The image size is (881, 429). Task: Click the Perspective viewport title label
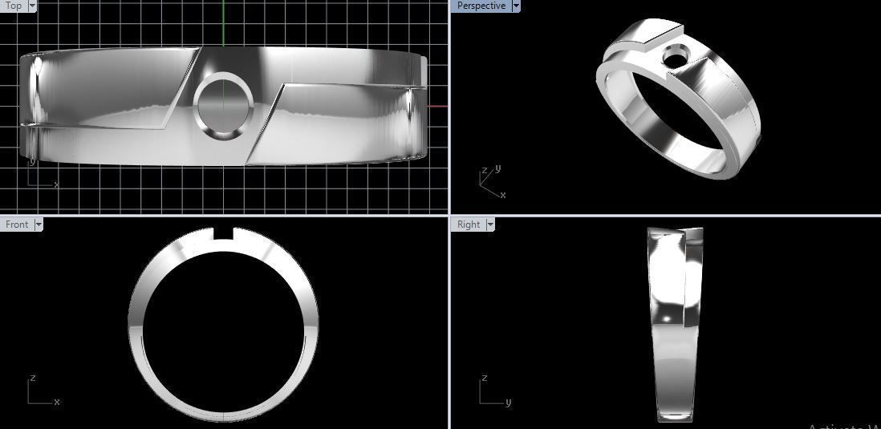(481, 6)
